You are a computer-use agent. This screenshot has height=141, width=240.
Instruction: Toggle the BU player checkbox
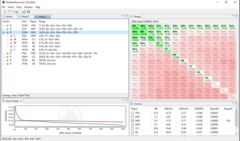pyautogui.click(x=133, y=132)
